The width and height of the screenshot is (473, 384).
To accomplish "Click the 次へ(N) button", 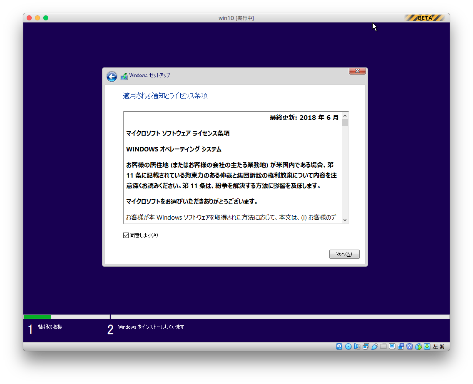I will (344, 254).
